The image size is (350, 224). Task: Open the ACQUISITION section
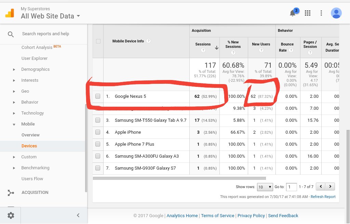(35, 193)
